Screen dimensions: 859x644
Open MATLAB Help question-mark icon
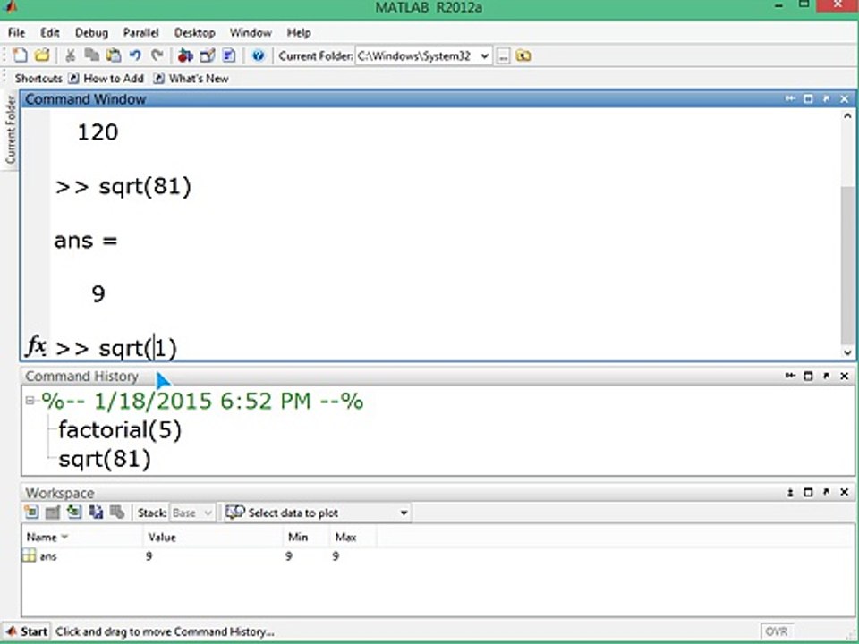click(258, 55)
